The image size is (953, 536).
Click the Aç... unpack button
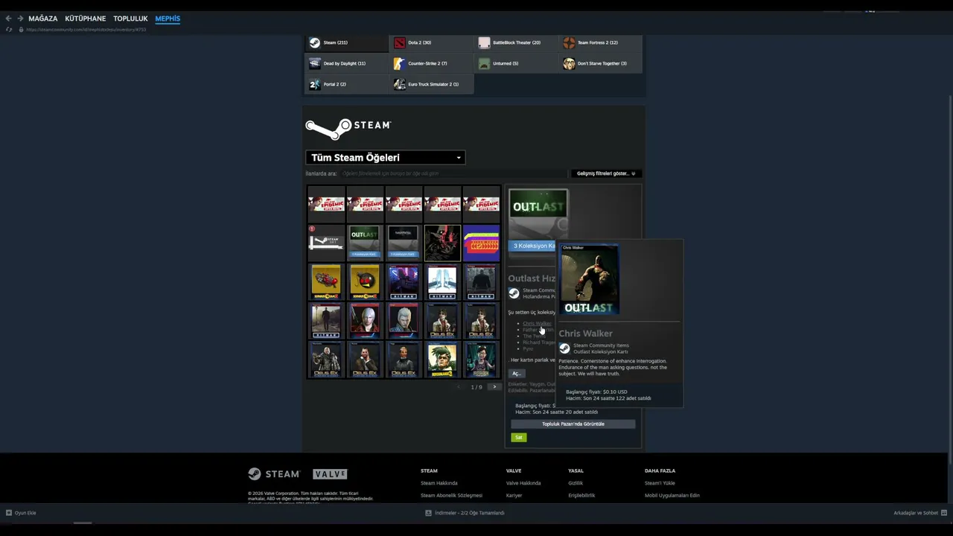click(x=517, y=373)
